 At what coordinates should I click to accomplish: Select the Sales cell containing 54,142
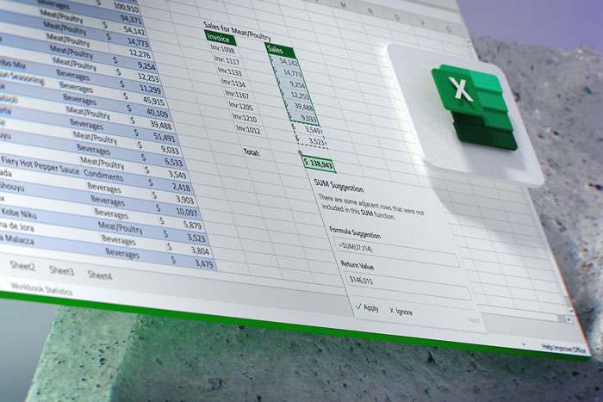(x=283, y=62)
